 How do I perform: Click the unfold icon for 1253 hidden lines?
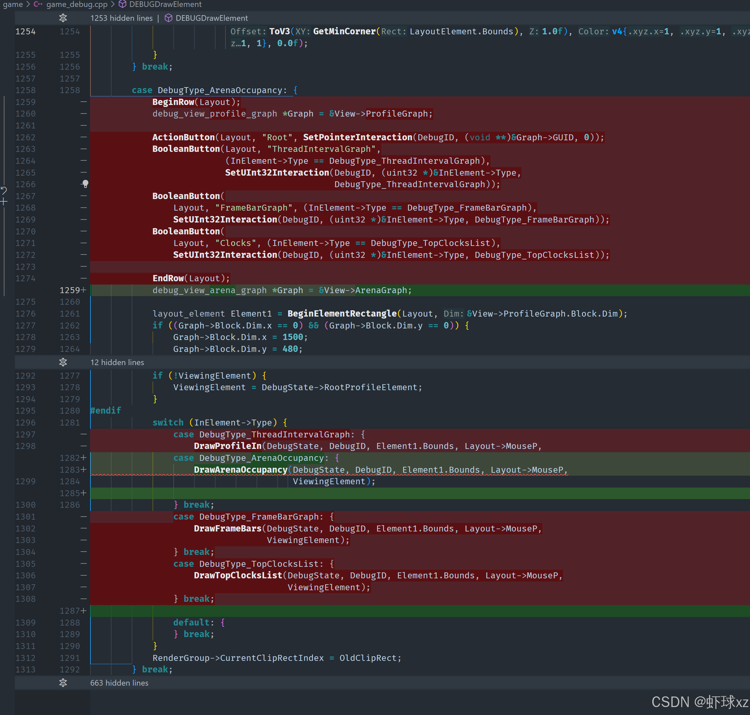[x=63, y=18]
